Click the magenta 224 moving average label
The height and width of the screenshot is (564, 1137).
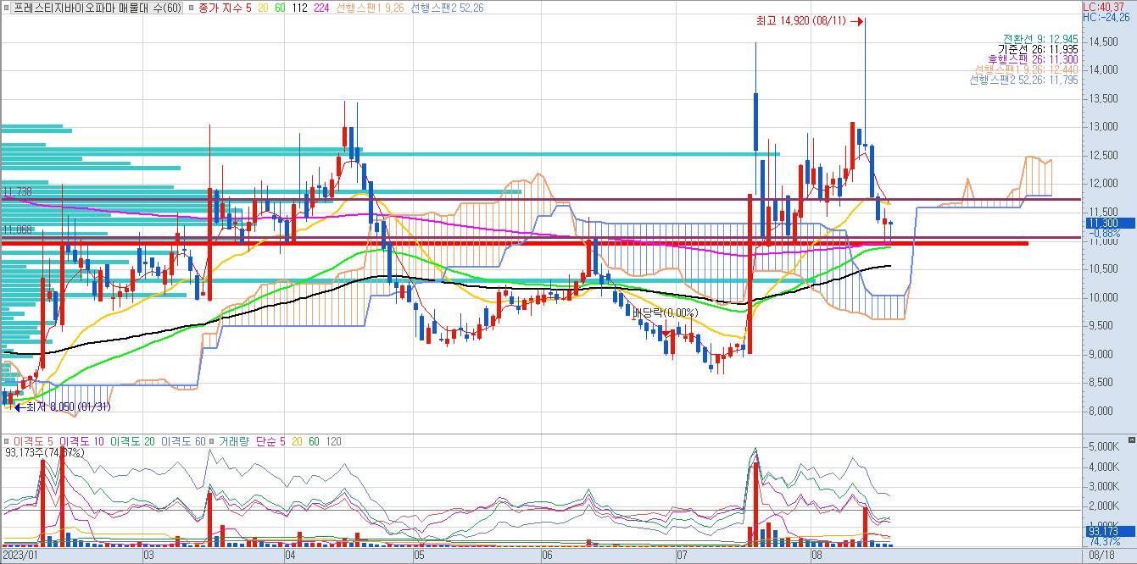[321, 8]
